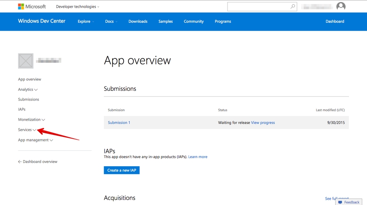Open the Samples page

(166, 22)
